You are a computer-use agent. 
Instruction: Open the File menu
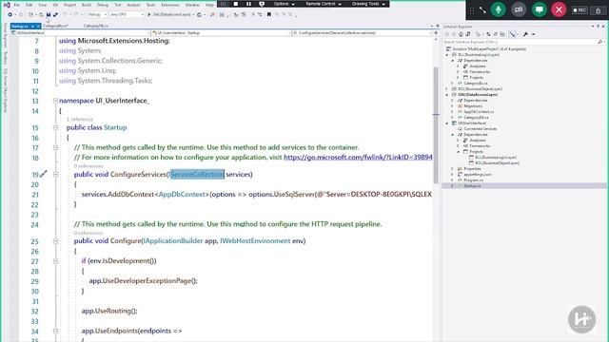(16, 5)
